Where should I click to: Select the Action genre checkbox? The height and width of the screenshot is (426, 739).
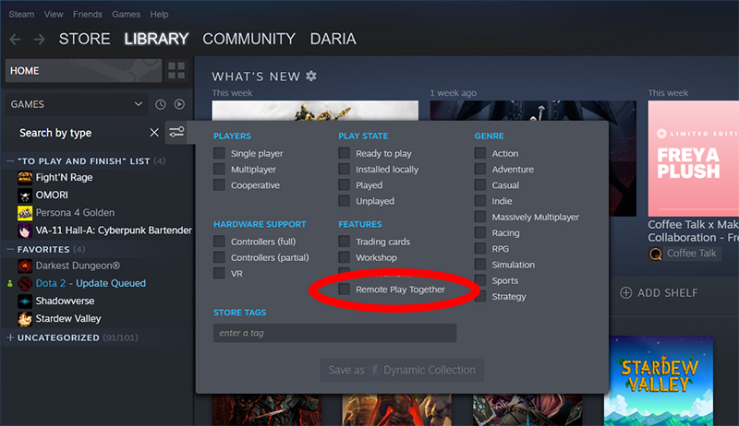[x=480, y=153]
